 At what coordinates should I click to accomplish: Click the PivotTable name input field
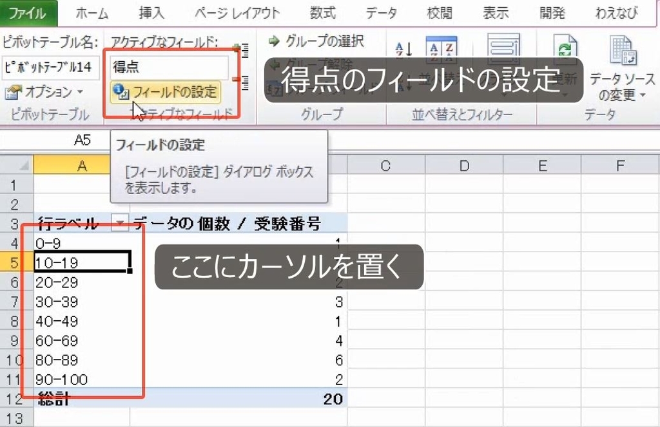tap(50, 67)
